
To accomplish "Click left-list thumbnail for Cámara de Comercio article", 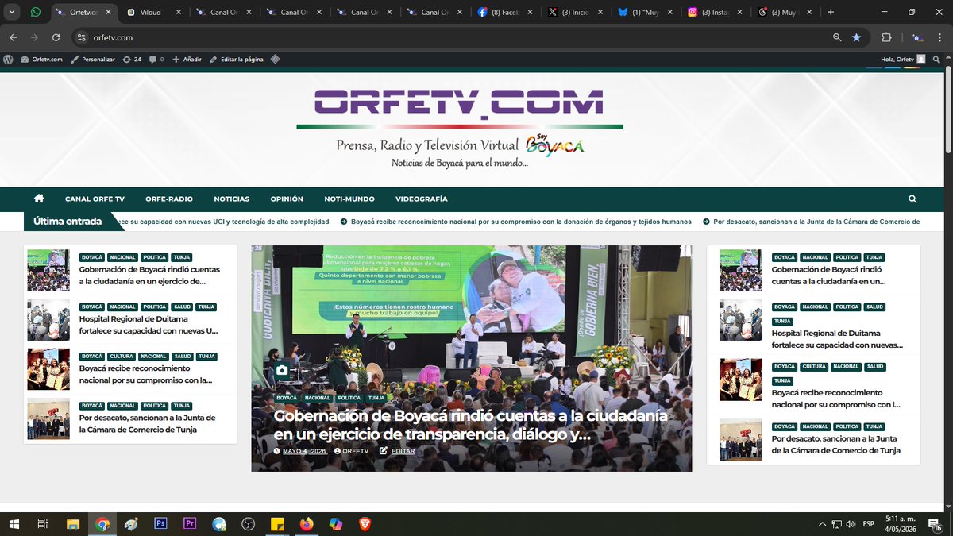I will point(48,418).
